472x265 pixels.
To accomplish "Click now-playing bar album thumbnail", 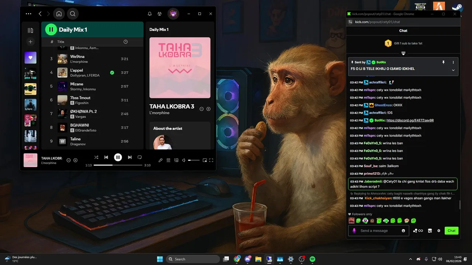I will point(31,160).
